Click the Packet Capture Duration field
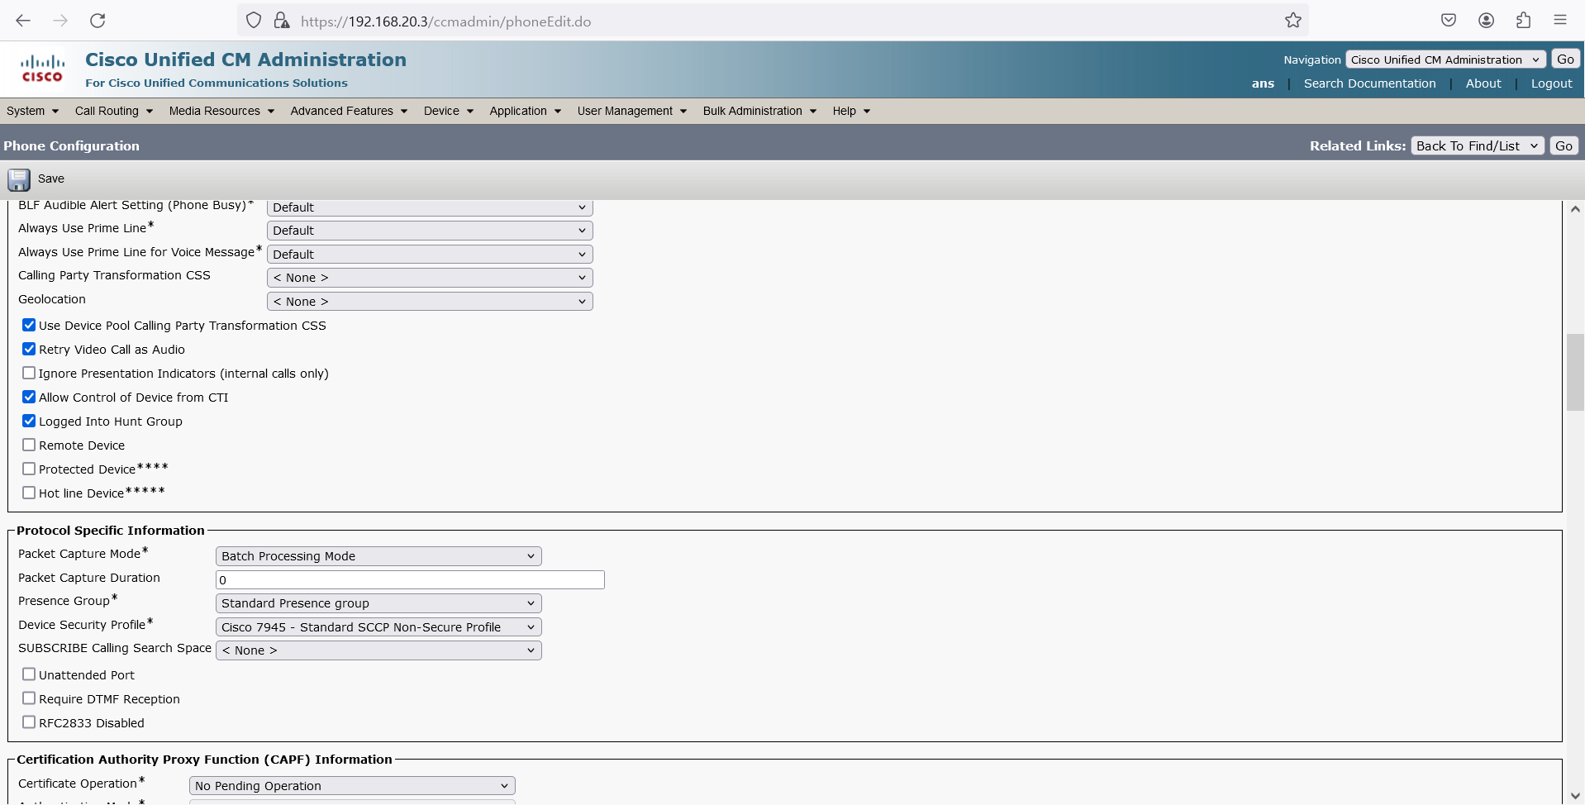The image size is (1585, 805). point(410,580)
